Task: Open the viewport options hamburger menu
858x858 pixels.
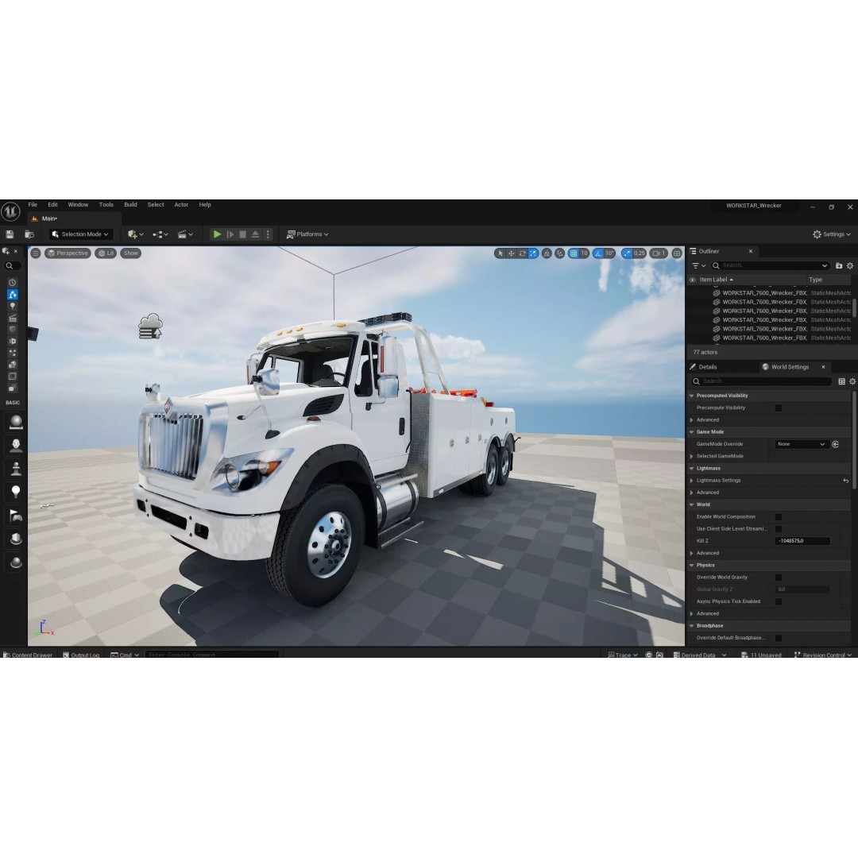Action: tap(36, 253)
